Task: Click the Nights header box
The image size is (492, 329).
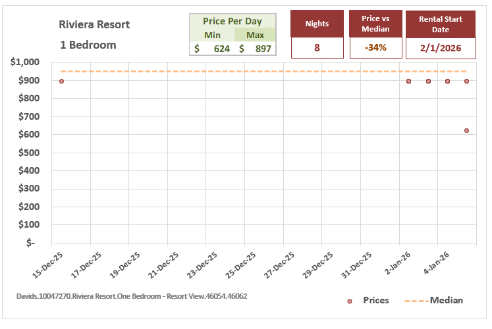Action: (x=317, y=24)
